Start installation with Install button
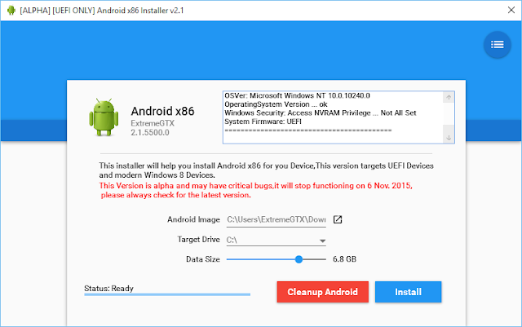Viewport: 522px width, 327px height. [408, 292]
